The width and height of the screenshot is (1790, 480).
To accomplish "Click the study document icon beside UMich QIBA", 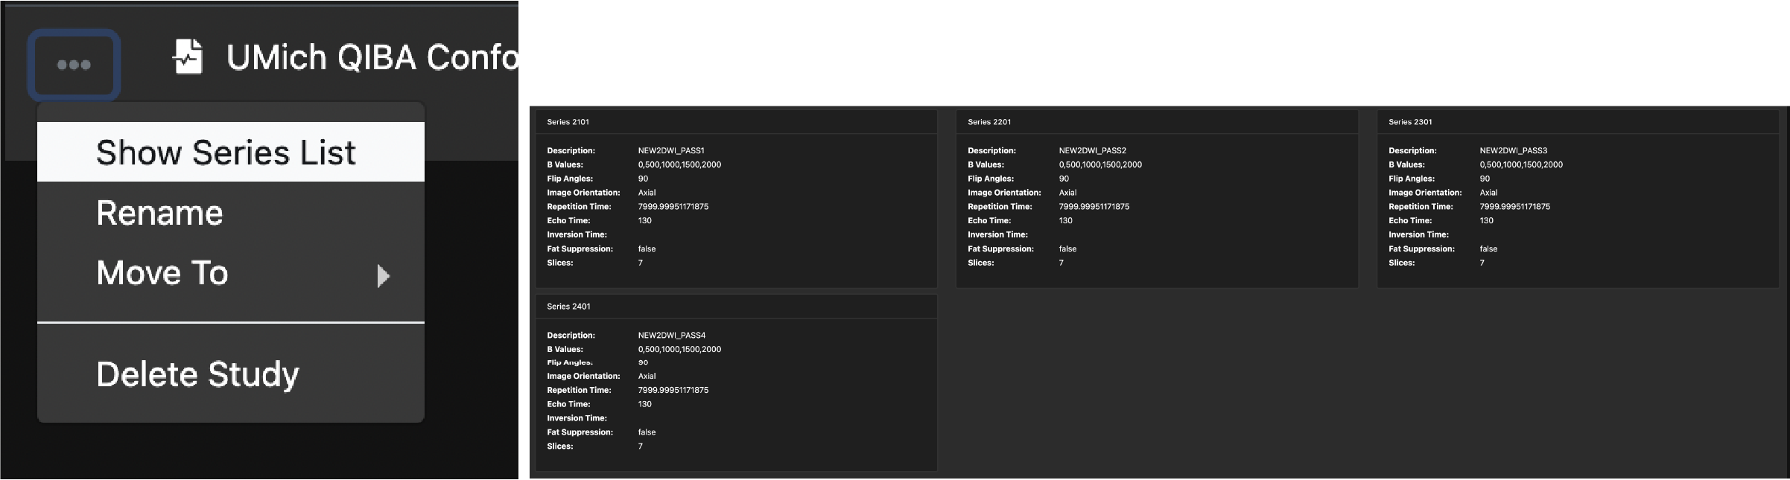I will point(188,57).
